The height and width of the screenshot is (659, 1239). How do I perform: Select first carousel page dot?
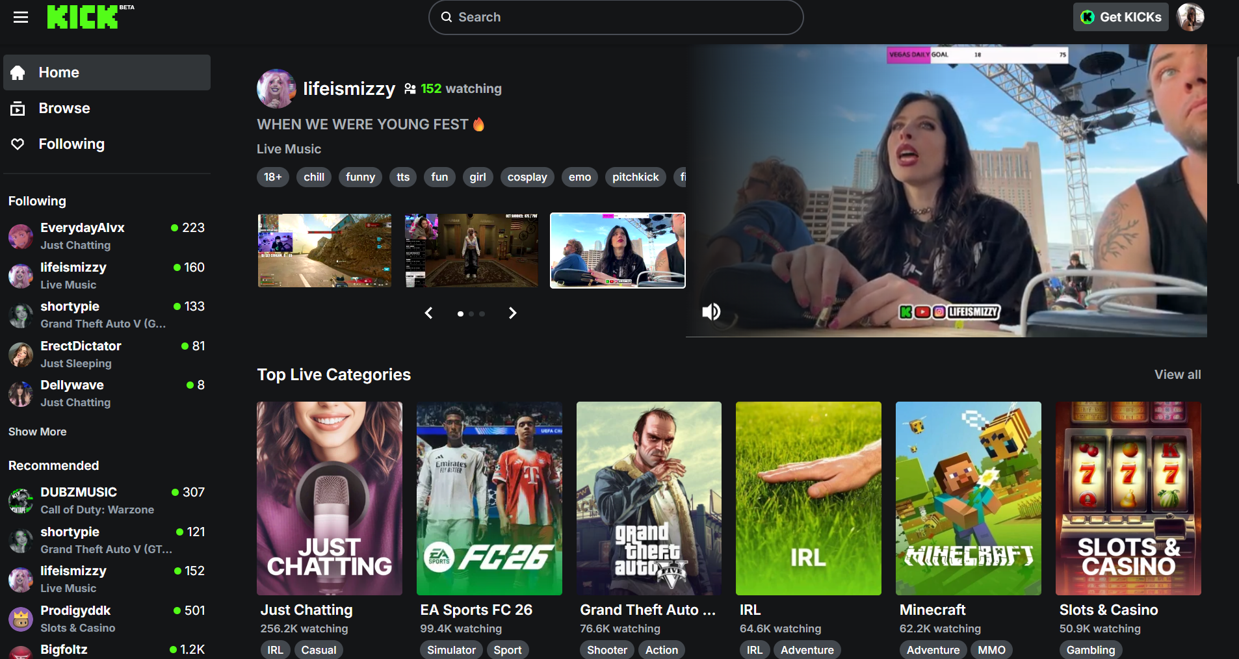[x=461, y=314]
